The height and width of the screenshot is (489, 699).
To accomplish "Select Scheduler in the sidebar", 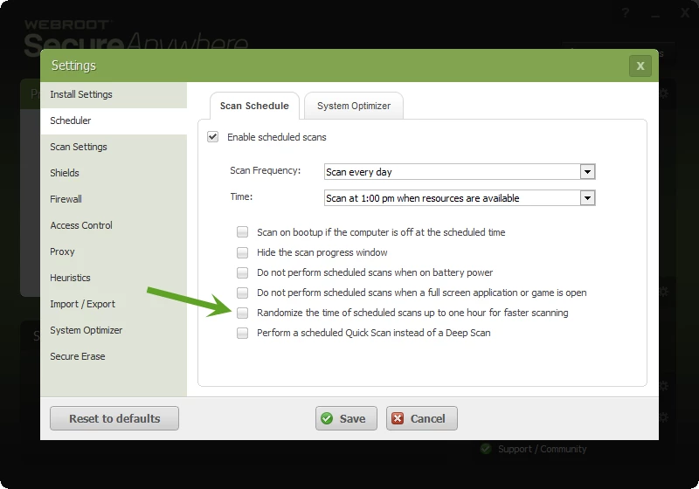I will tap(114, 121).
